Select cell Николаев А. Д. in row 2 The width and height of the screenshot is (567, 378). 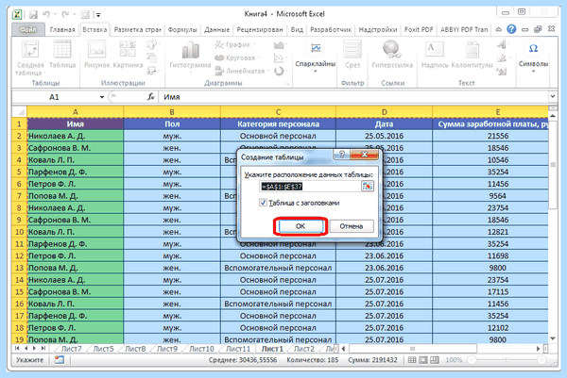point(76,136)
